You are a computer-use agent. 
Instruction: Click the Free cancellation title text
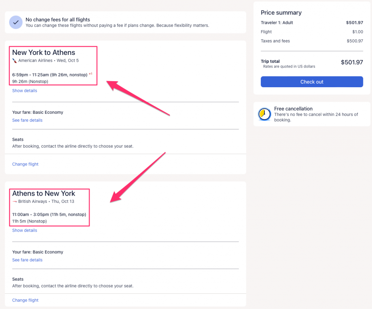point(293,109)
